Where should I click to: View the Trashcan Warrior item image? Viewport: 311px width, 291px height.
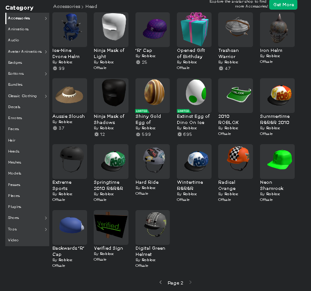click(235, 30)
